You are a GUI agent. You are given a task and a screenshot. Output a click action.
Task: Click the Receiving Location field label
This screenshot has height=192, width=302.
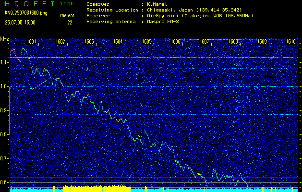pyautogui.click(x=112, y=10)
